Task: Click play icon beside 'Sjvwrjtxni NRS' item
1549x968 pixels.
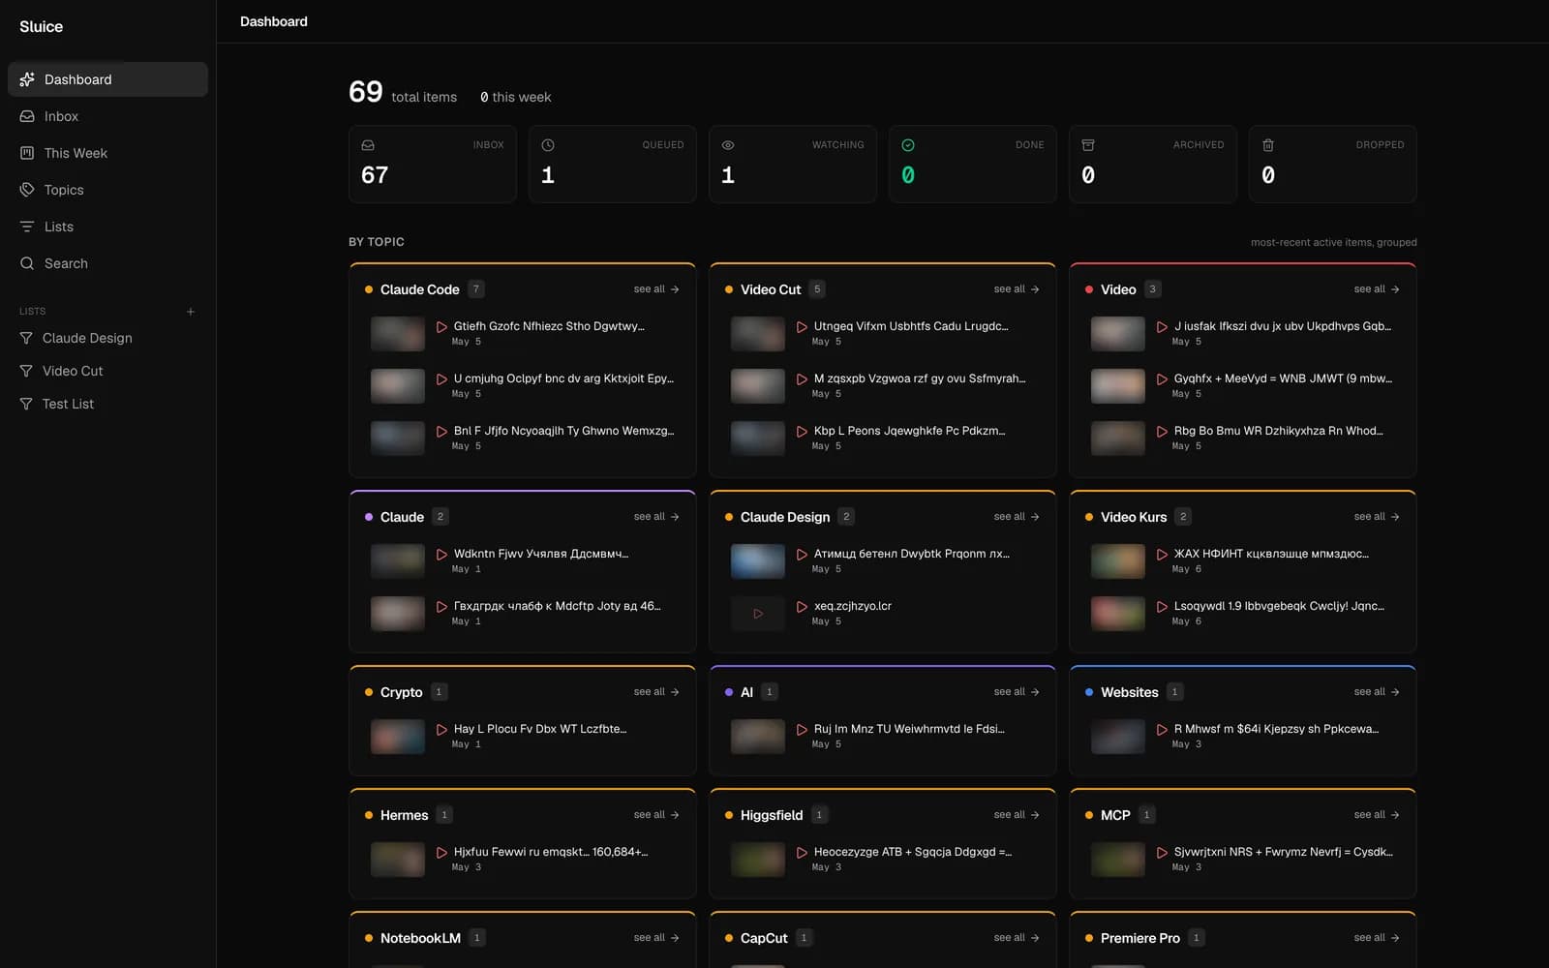Action: pos(1162,853)
